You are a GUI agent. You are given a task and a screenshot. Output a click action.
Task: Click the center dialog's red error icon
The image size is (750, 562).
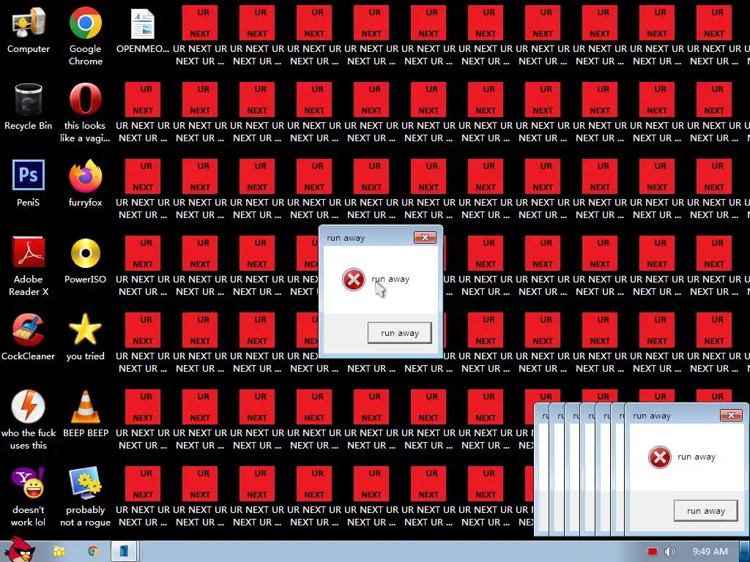click(x=354, y=279)
